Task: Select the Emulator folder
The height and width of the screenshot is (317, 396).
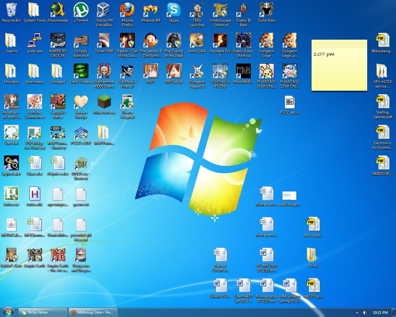Action: [x=11, y=71]
